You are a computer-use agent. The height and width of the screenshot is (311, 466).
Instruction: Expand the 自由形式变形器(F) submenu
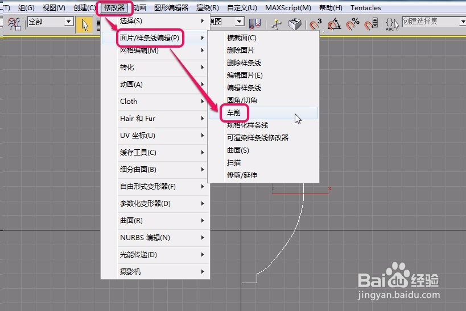click(x=156, y=187)
